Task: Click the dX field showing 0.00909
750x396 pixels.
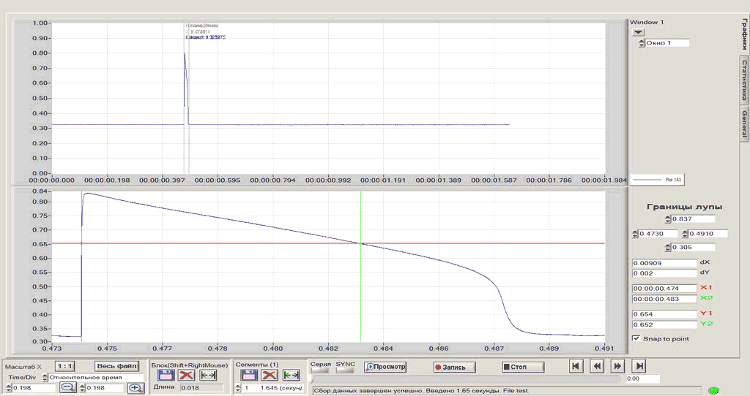Action: 664,263
